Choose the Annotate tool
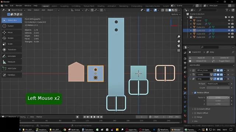 click(11, 56)
